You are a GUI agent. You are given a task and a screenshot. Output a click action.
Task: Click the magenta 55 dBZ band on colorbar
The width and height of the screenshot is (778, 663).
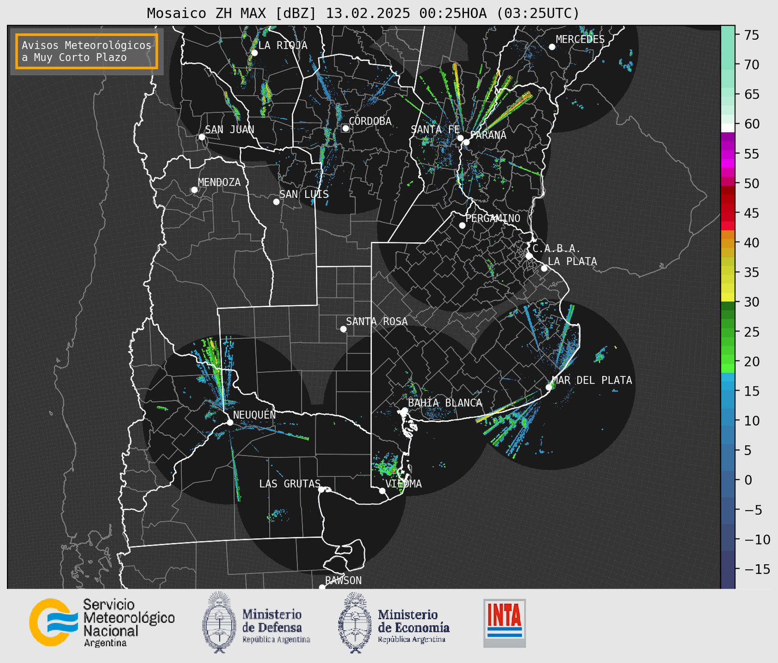(x=728, y=154)
